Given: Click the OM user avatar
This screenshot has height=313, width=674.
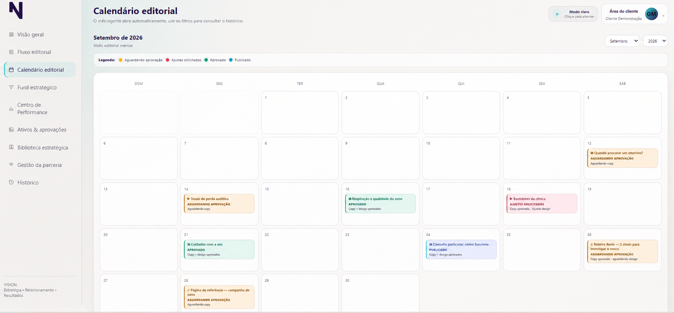Looking at the screenshot, I should pos(651,14).
